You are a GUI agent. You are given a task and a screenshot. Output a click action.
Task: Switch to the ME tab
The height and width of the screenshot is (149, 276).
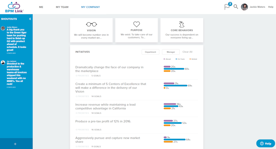pos(41,7)
